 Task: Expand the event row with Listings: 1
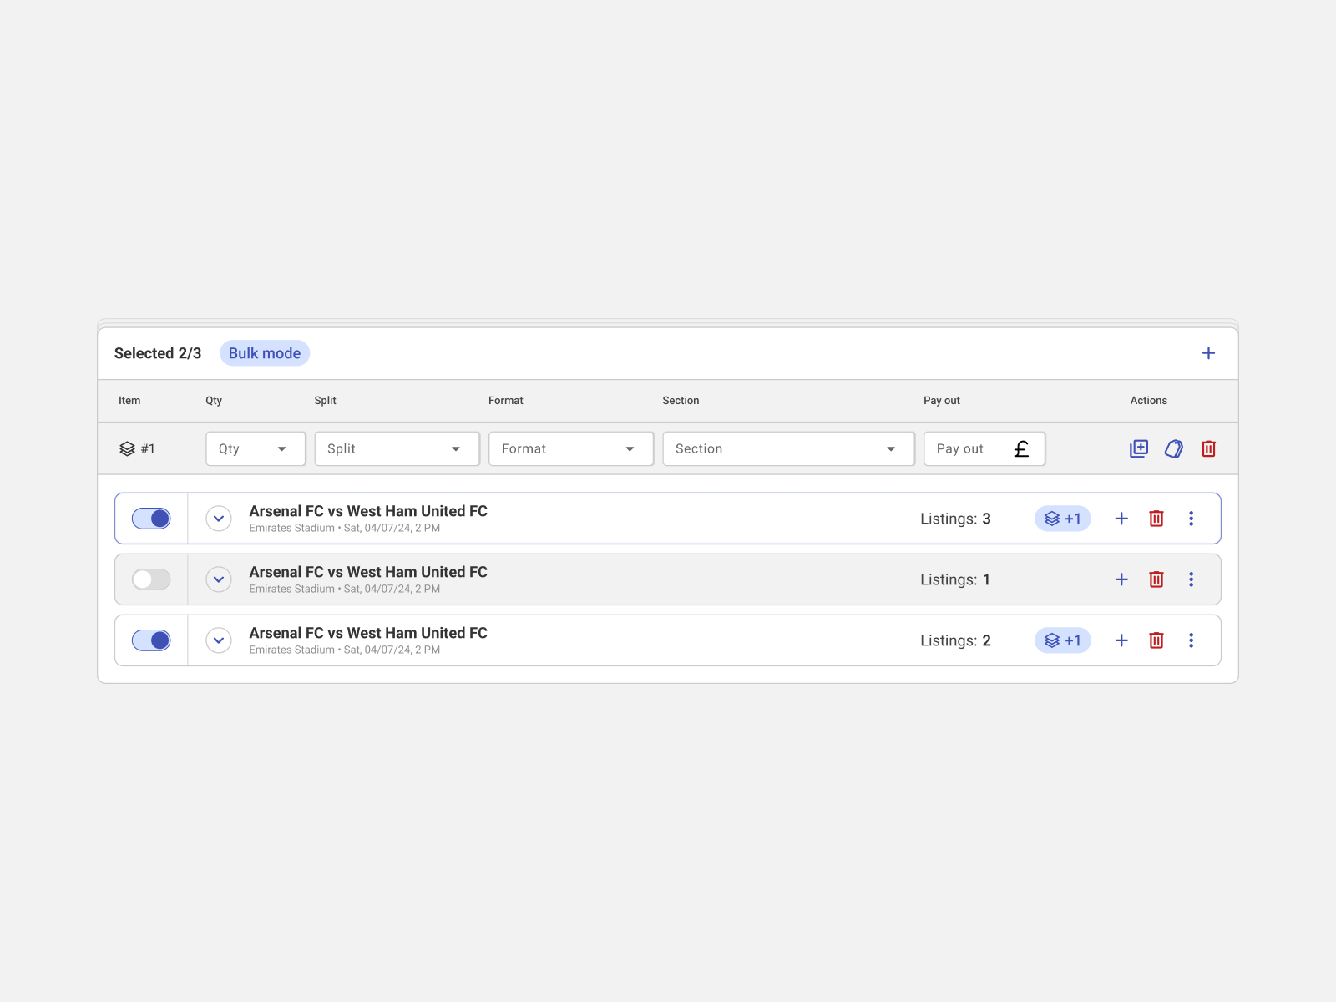pyautogui.click(x=219, y=579)
